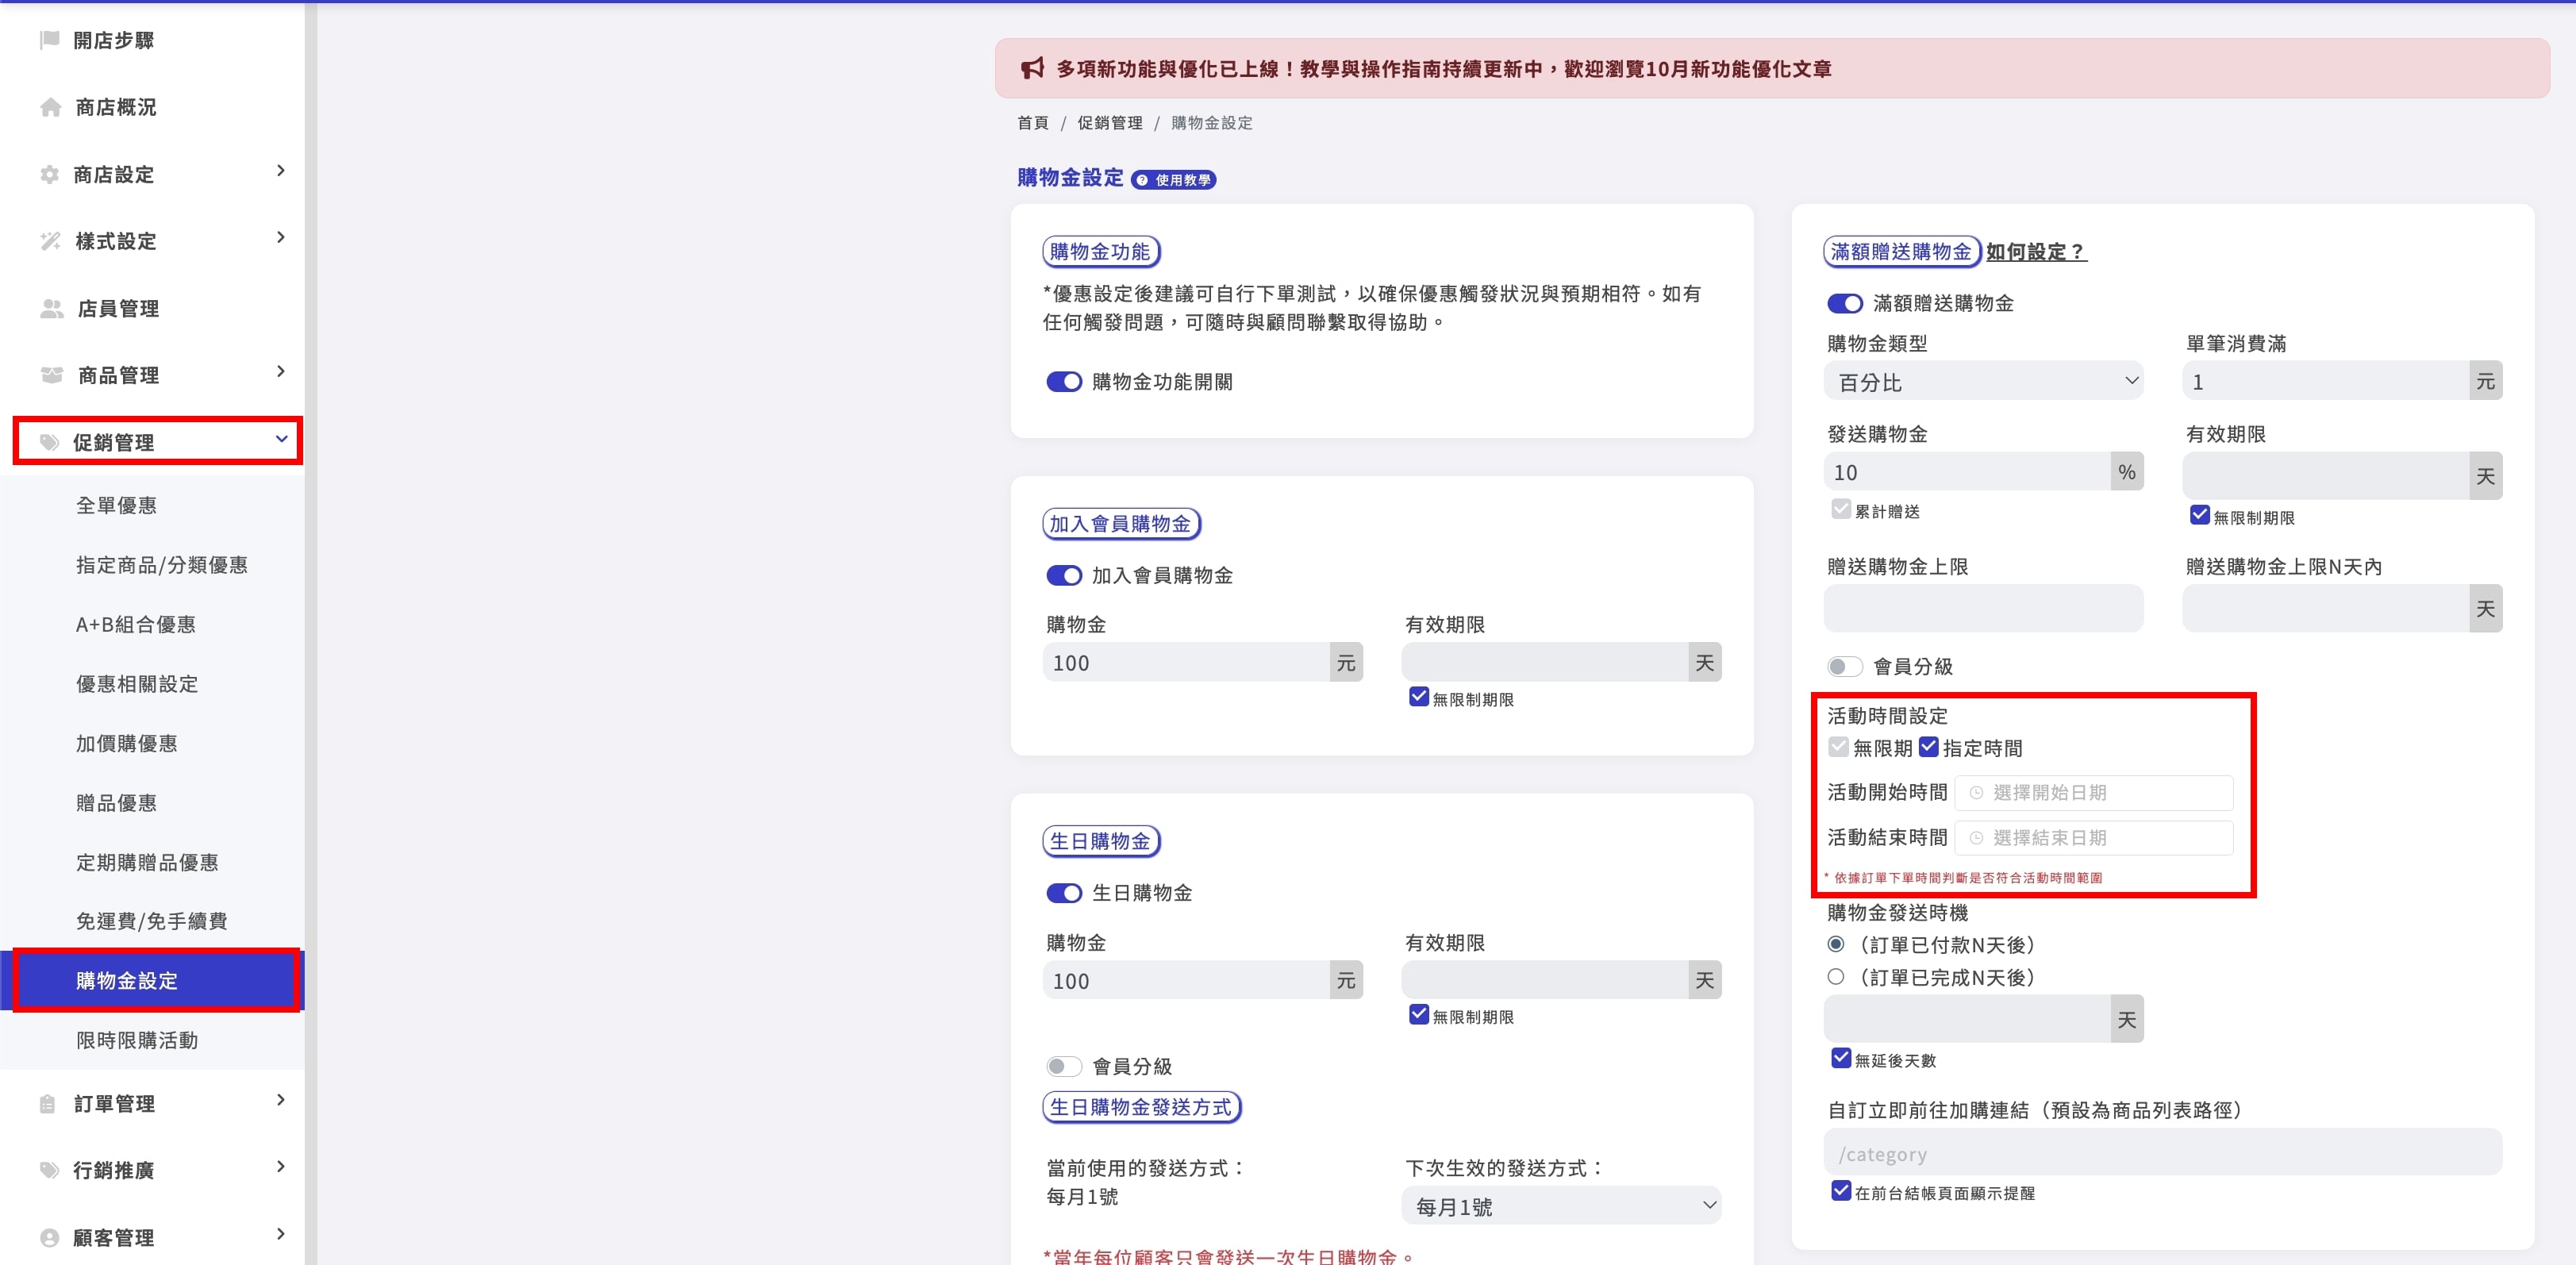Click the magic wand icon beside 樣式設定
Screen dimensions: 2576x1265
click(x=50, y=241)
